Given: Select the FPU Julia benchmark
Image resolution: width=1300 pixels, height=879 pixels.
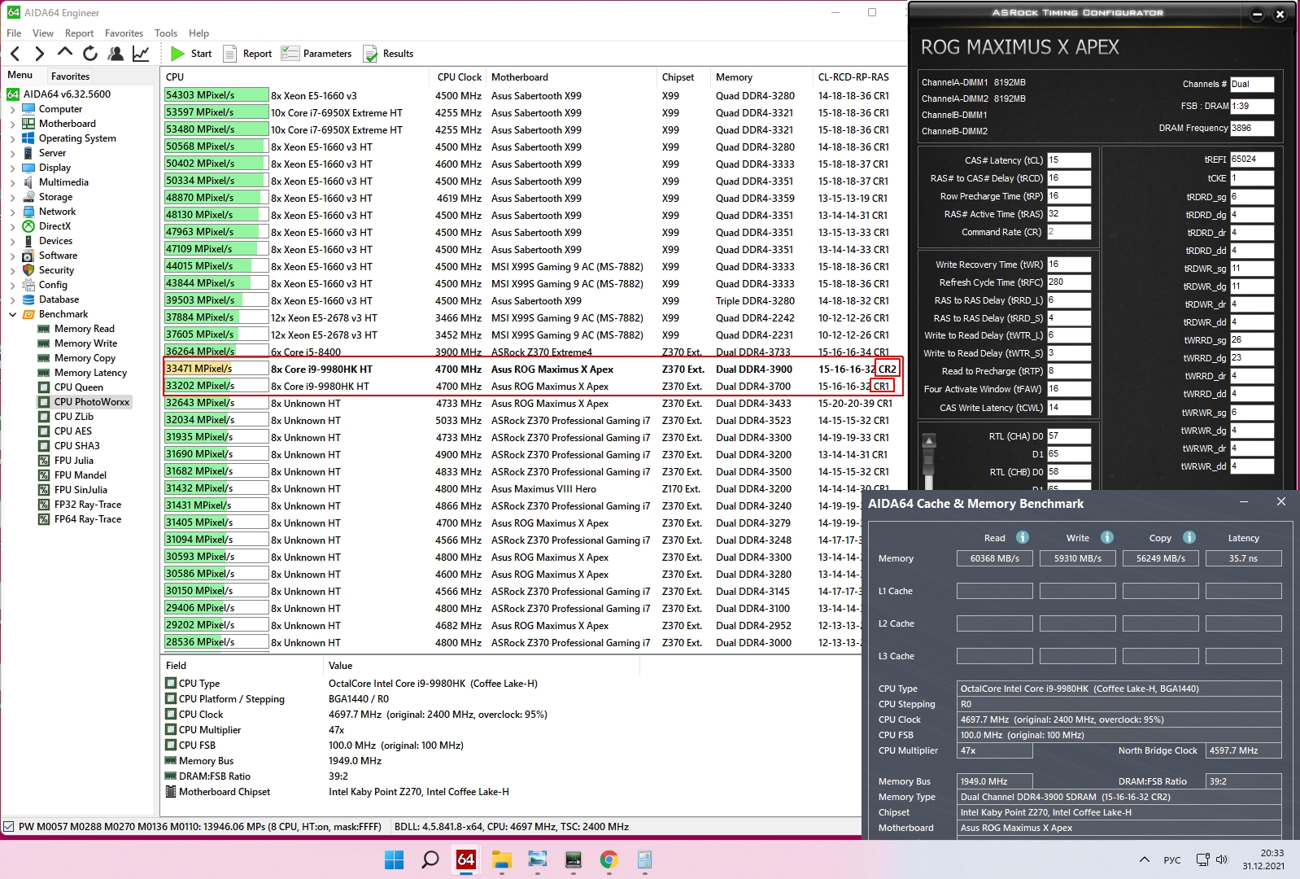Looking at the screenshot, I should [73, 461].
